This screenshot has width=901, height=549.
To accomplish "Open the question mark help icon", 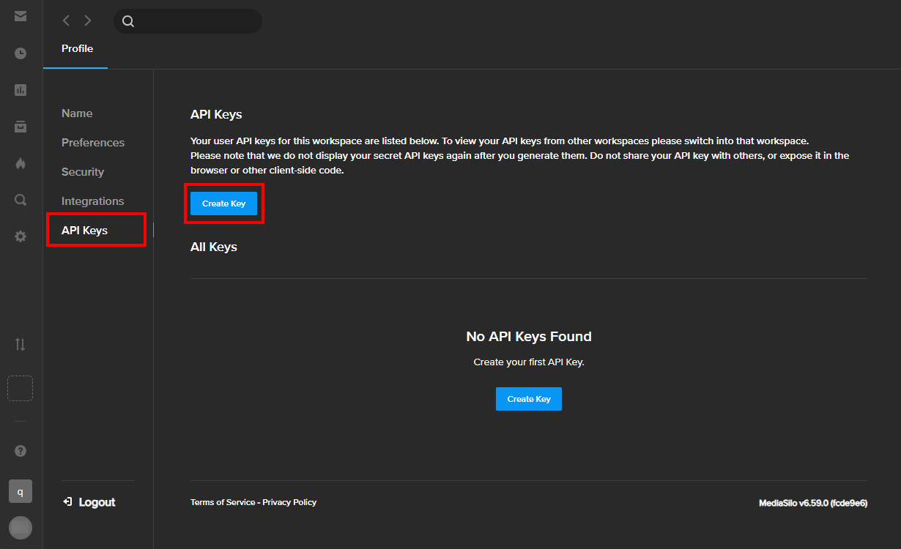I will pos(21,451).
